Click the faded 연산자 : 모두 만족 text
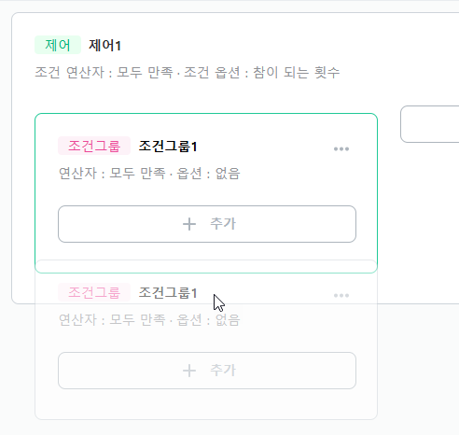 point(112,320)
